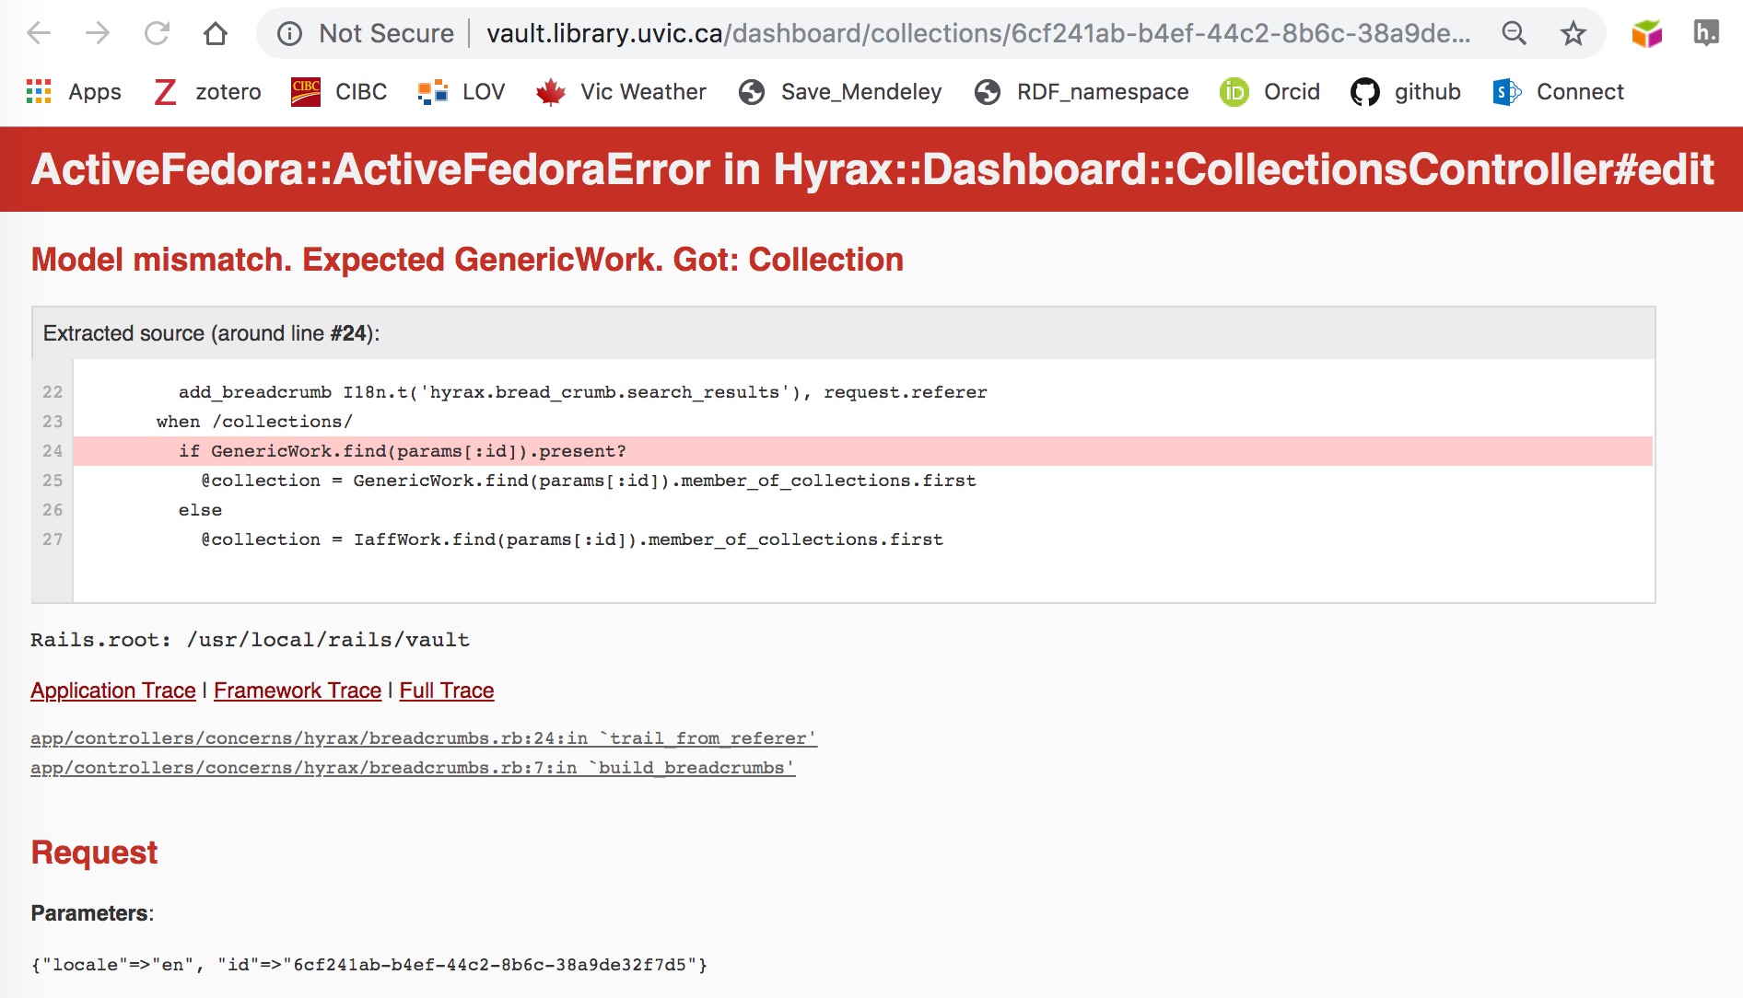Click the site info circle icon
The width and height of the screenshot is (1743, 998).
289,34
